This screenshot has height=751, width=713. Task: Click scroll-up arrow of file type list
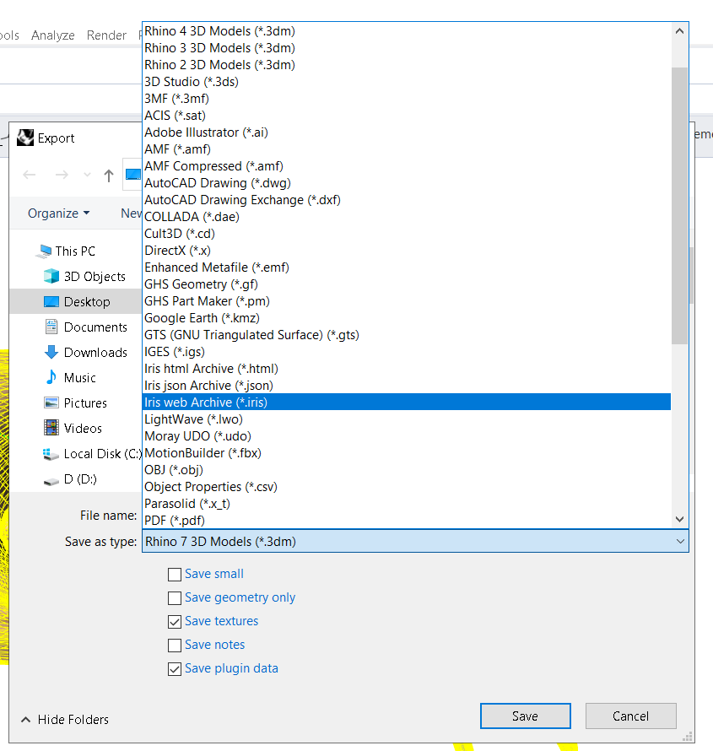(x=679, y=31)
